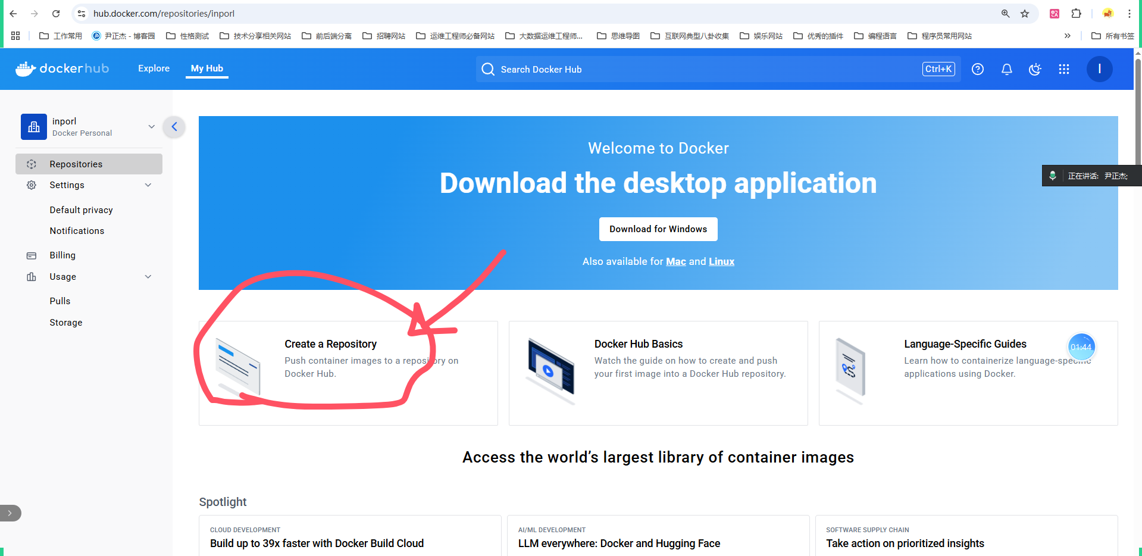Click the Repositories sidebar icon

[x=32, y=164]
